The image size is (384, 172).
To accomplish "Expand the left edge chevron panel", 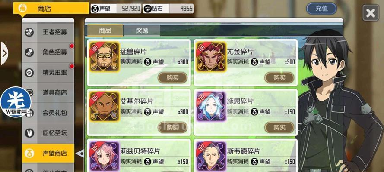I will (x=4, y=53).
